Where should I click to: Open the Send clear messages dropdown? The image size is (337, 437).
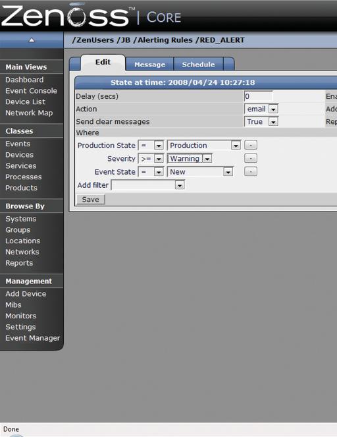pyautogui.click(x=261, y=121)
